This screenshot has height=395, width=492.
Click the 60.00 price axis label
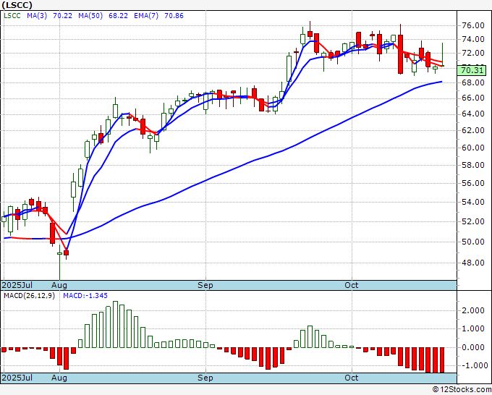click(x=473, y=148)
